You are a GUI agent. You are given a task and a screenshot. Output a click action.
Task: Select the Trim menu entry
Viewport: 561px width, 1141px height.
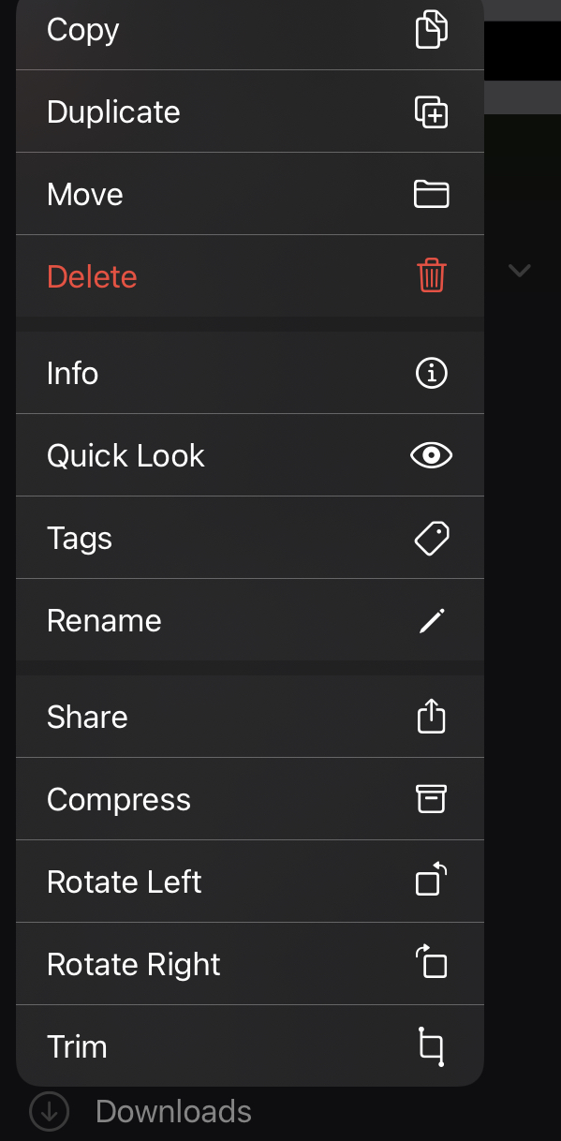[x=250, y=1046]
